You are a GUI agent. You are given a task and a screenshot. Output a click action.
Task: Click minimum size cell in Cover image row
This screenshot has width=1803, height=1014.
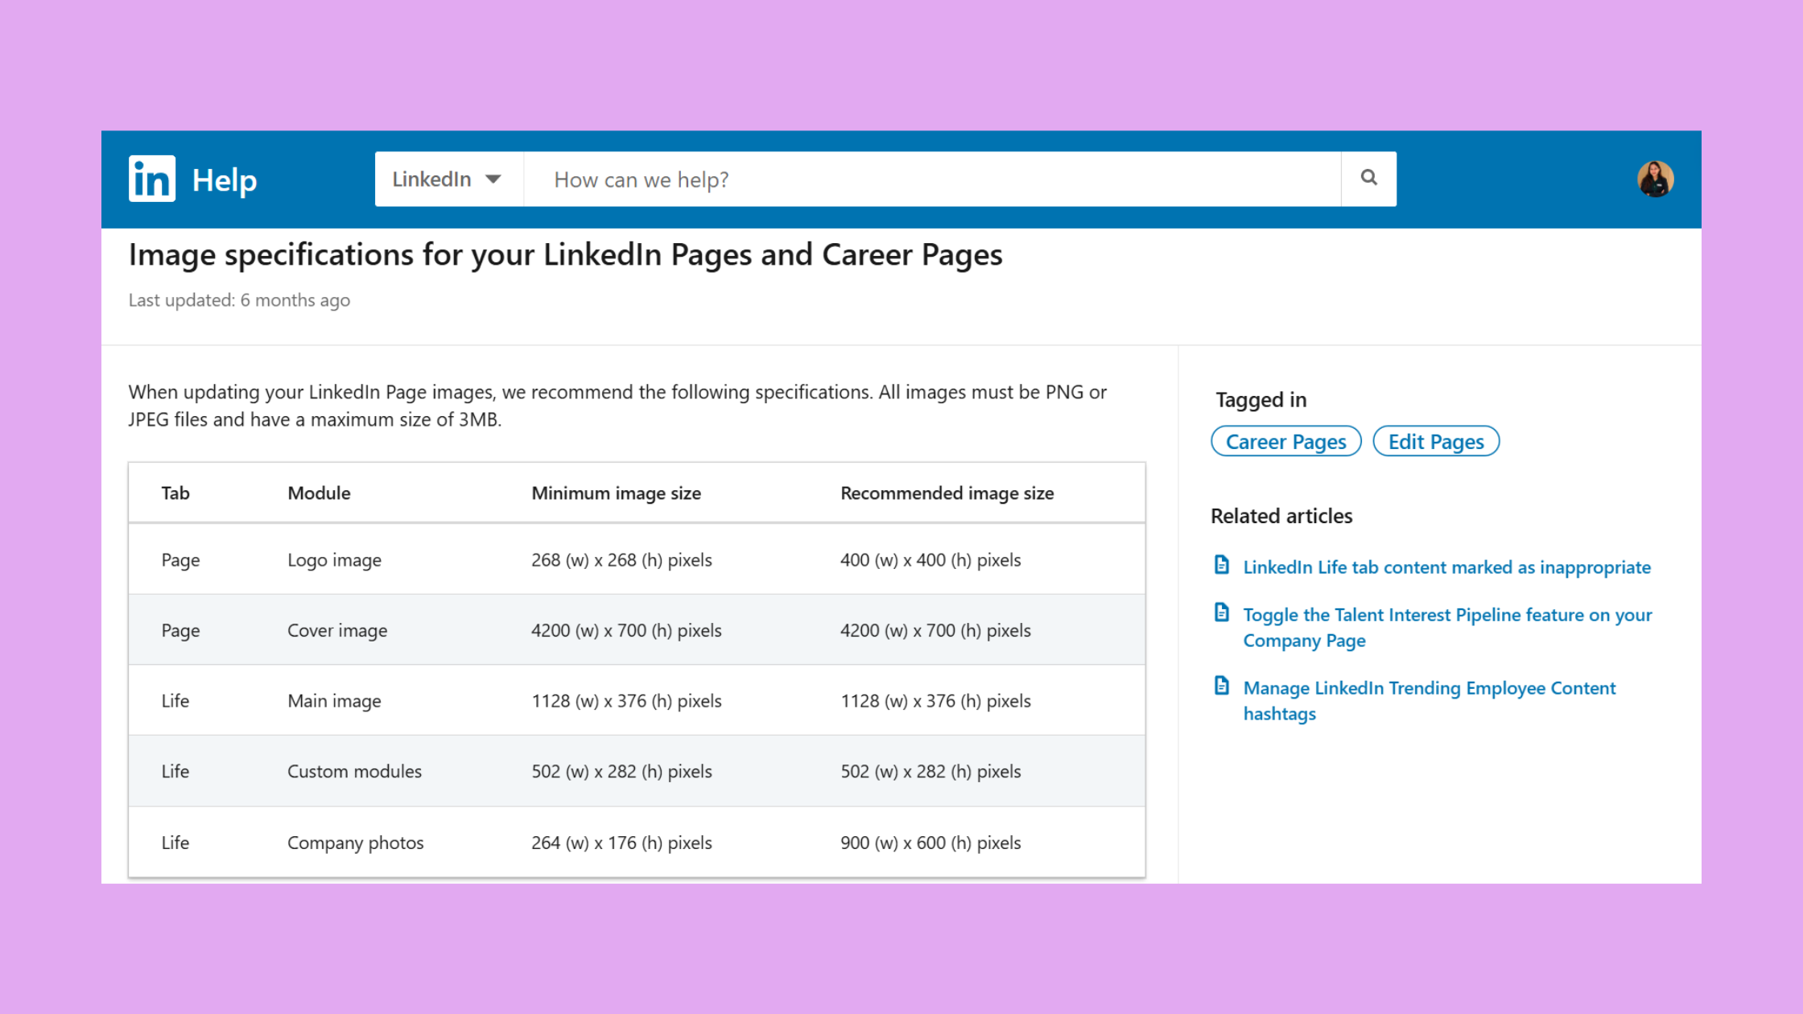pyautogui.click(x=626, y=631)
